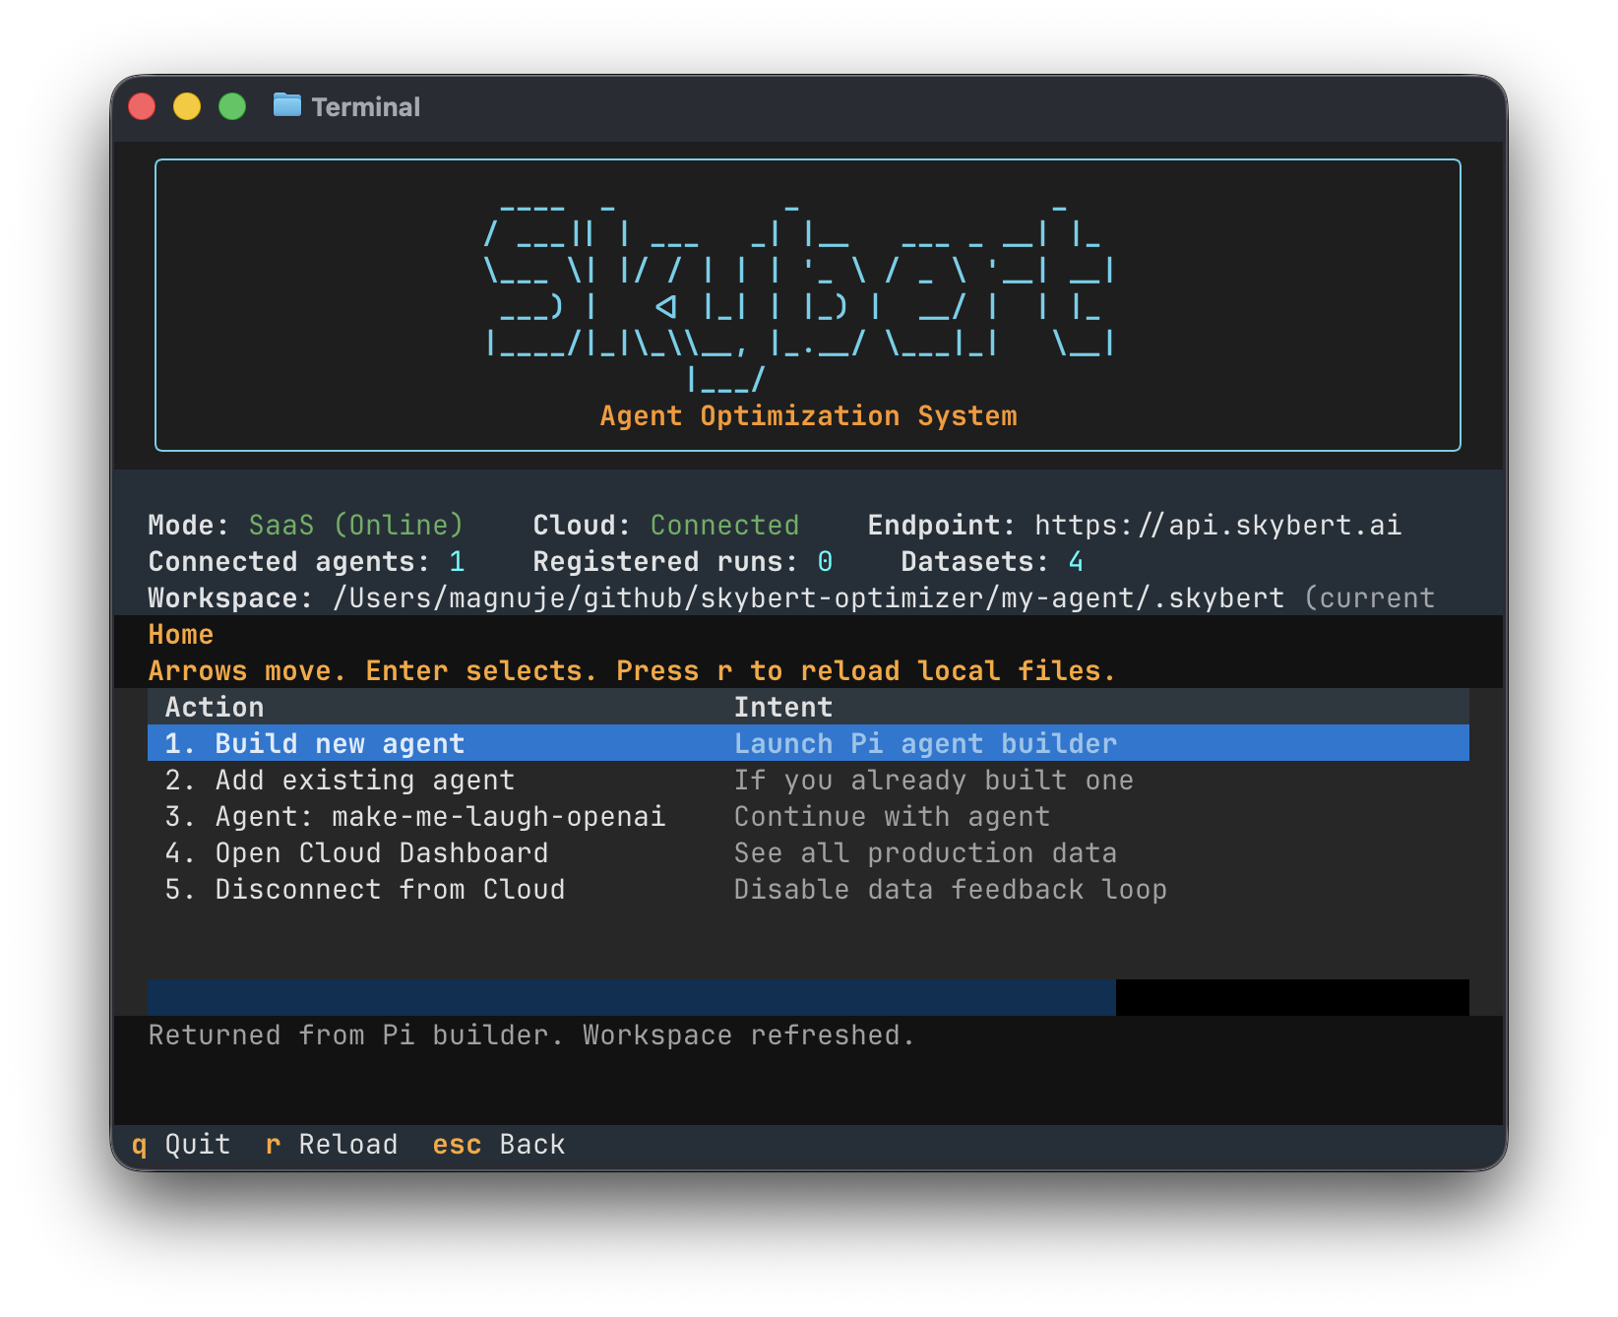Click the 'q Quit' footer shortcut
The width and height of the screenshot is (1618, 1317).
click(x=181, y=1145)
